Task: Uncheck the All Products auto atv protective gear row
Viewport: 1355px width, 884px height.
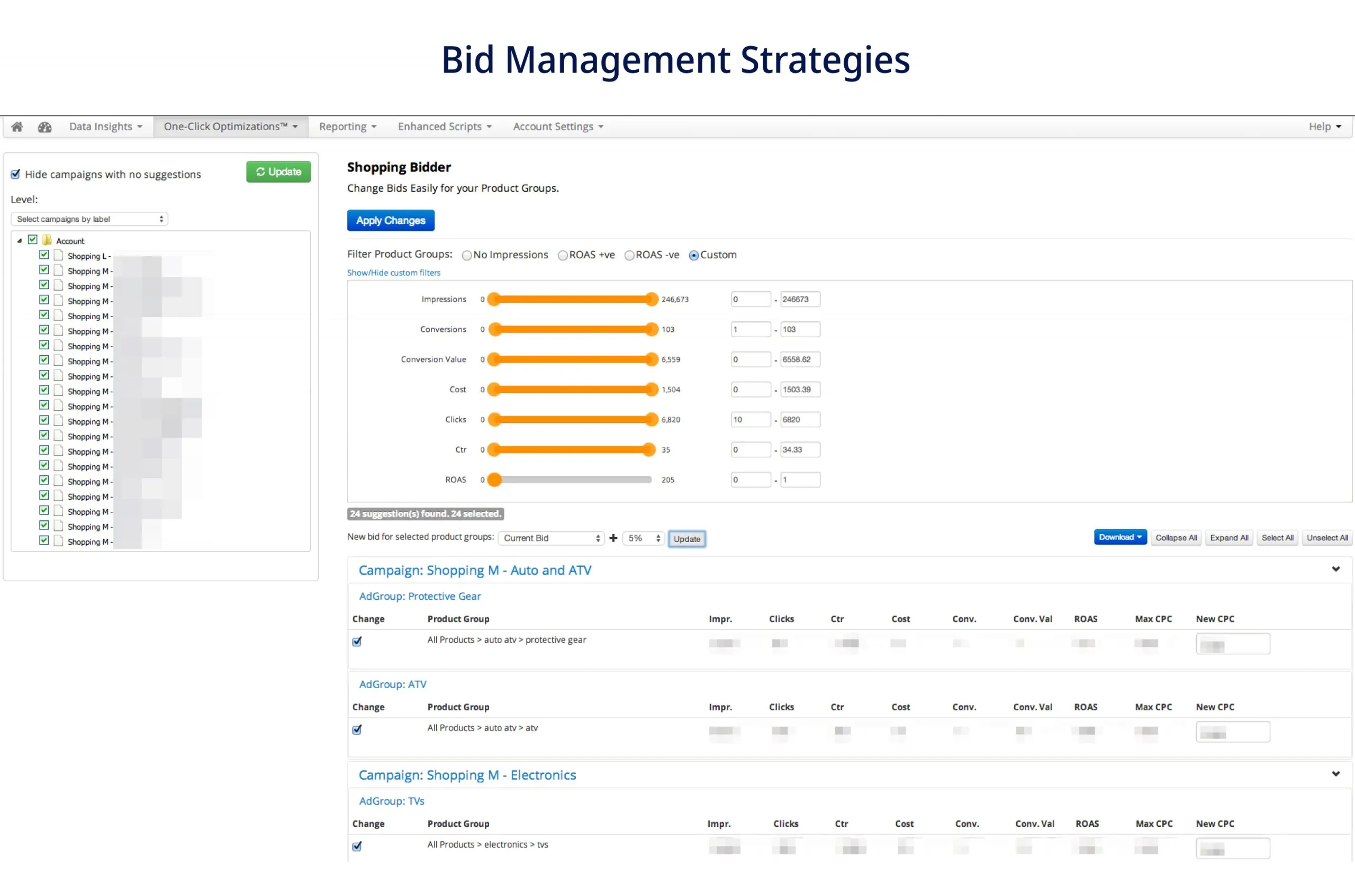Action: click(x=357, y=641)
